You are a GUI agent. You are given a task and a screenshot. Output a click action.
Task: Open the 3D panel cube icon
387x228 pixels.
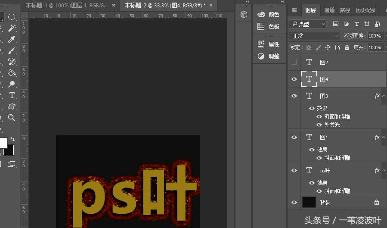244,15
